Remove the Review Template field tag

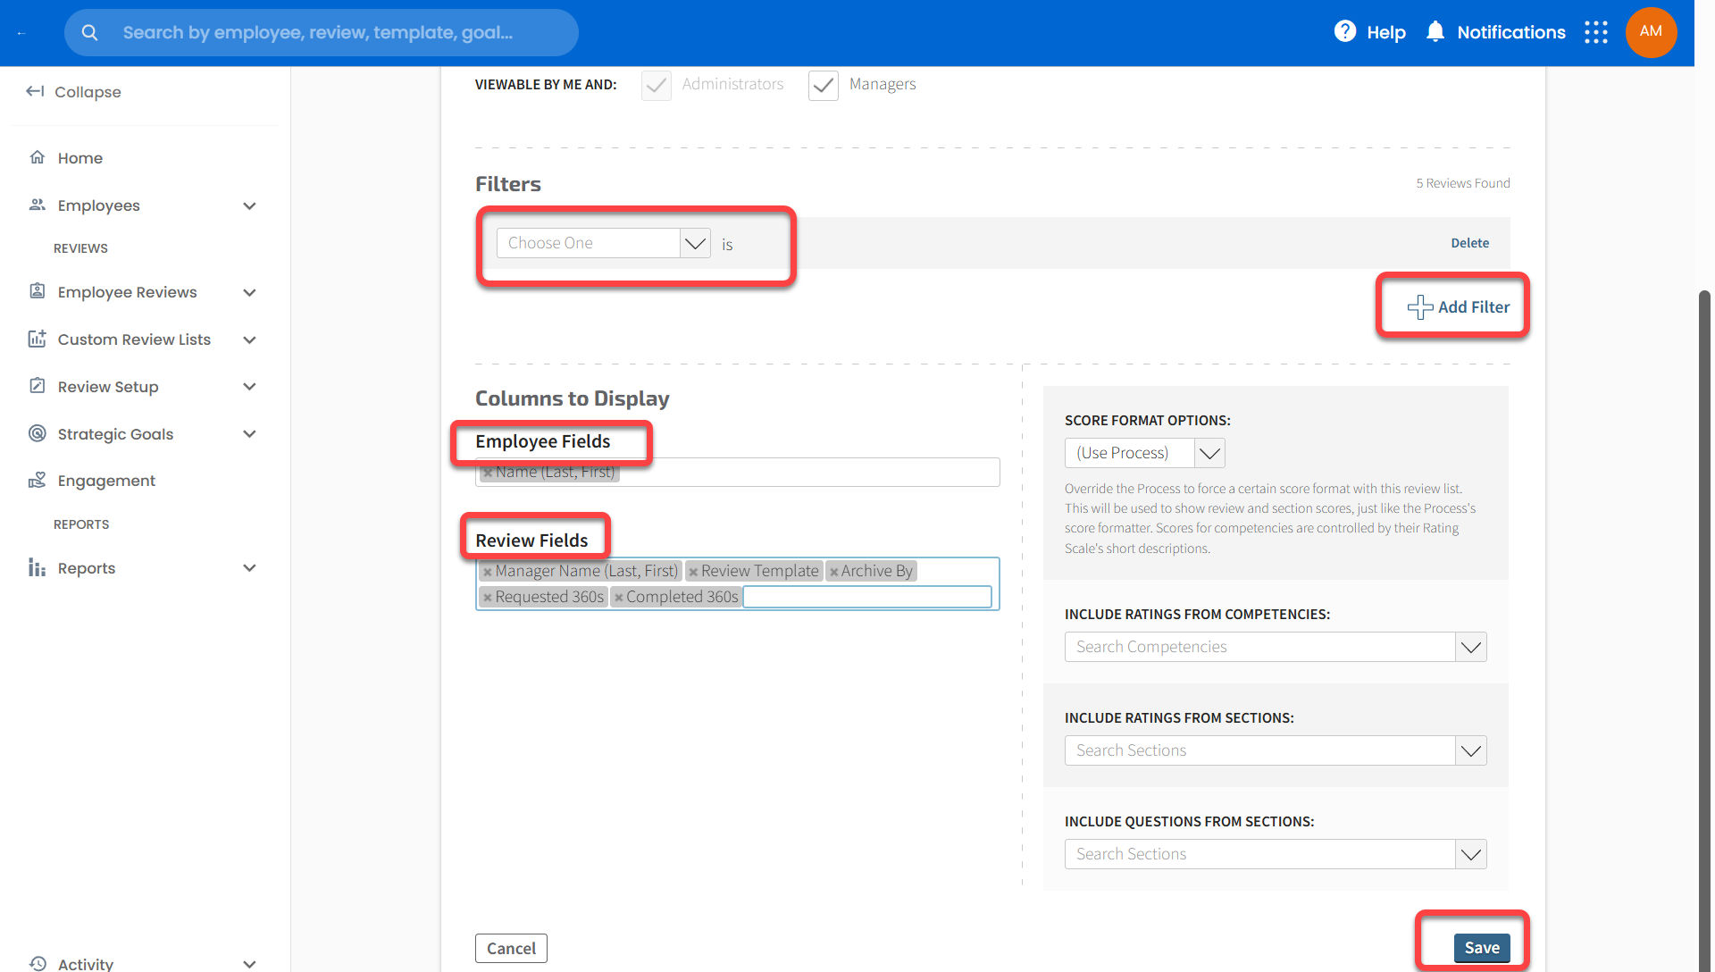click(x=693, y=572)
